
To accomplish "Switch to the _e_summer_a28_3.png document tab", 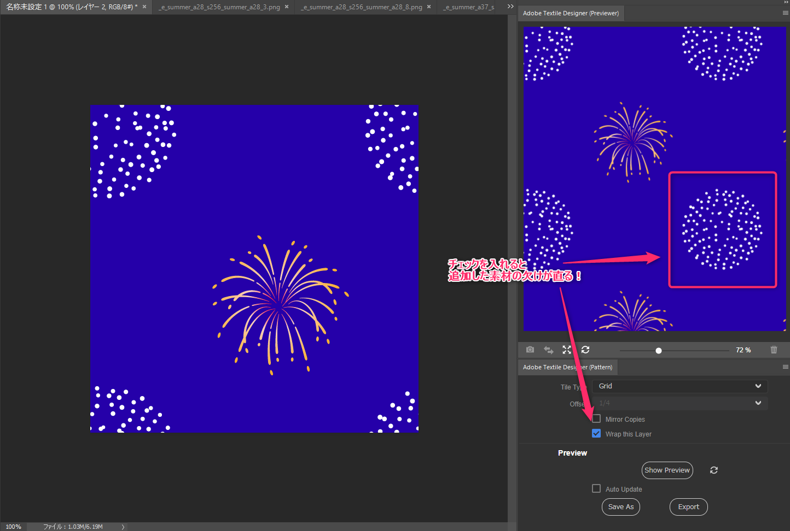I will tap(219, 7).
